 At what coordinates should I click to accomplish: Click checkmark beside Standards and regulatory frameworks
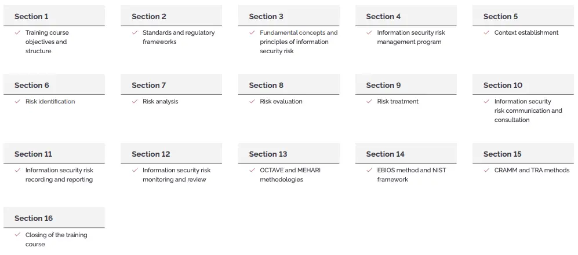134,33
